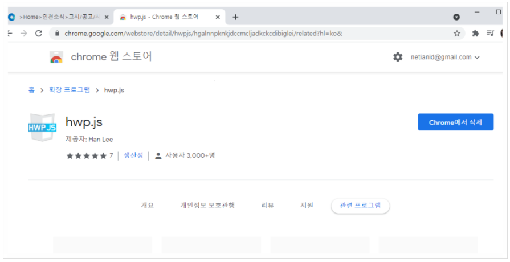Minimize the browser window
Image resolution: width=510 pixels, height=262 pixels.
pyautogui.click(x=477, y=12)
